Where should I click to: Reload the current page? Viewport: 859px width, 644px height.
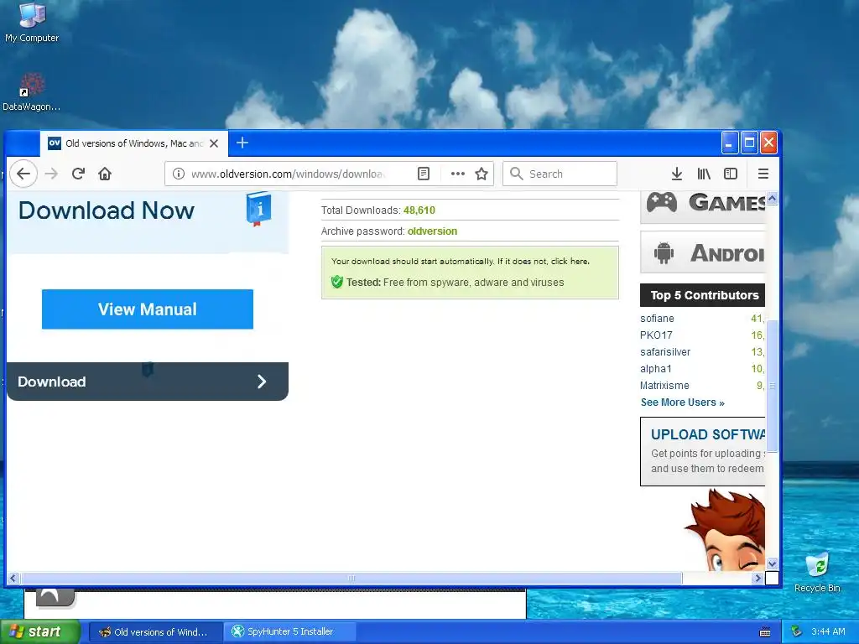point(78,174)
